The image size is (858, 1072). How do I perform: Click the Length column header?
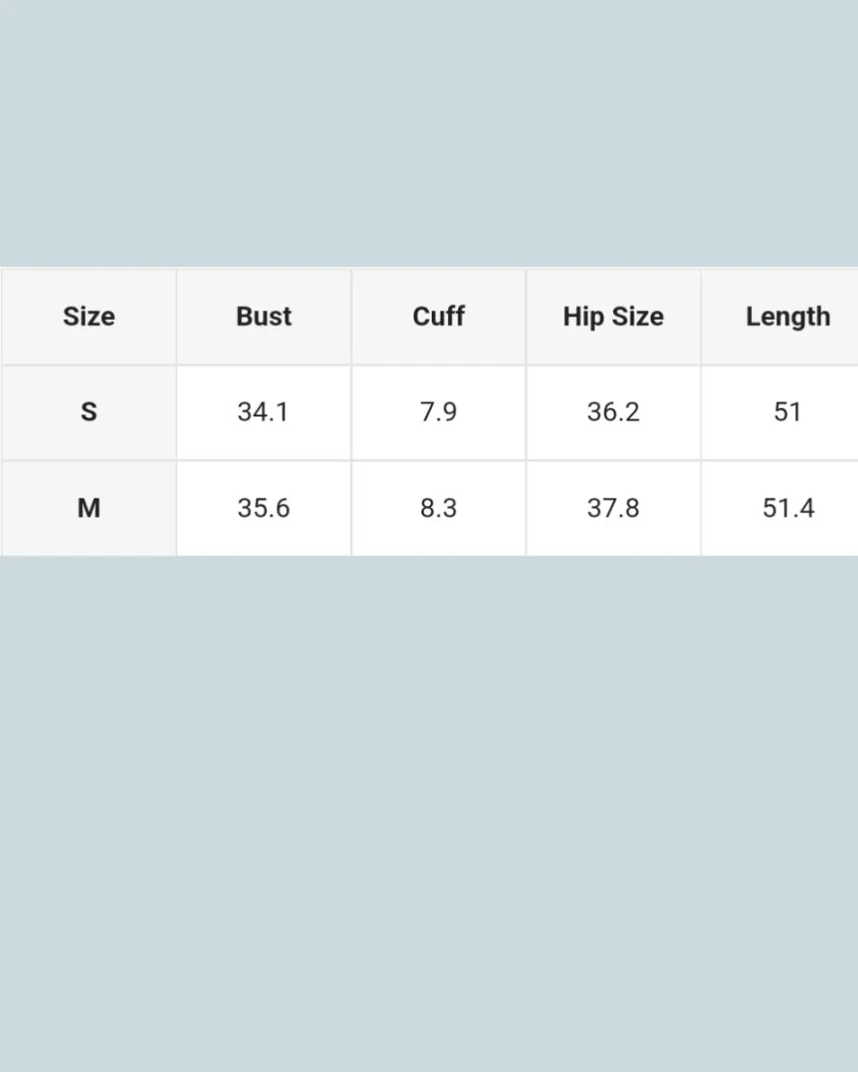click(x=788, y=316)
